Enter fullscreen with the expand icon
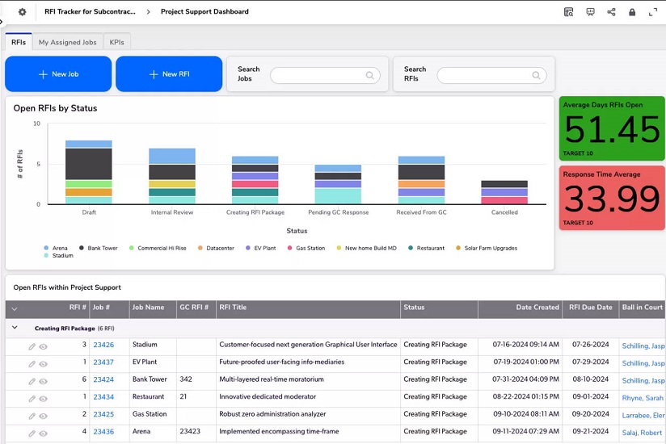Image resolution: width=666 pixels, height=444 pixels. [651, 12]
